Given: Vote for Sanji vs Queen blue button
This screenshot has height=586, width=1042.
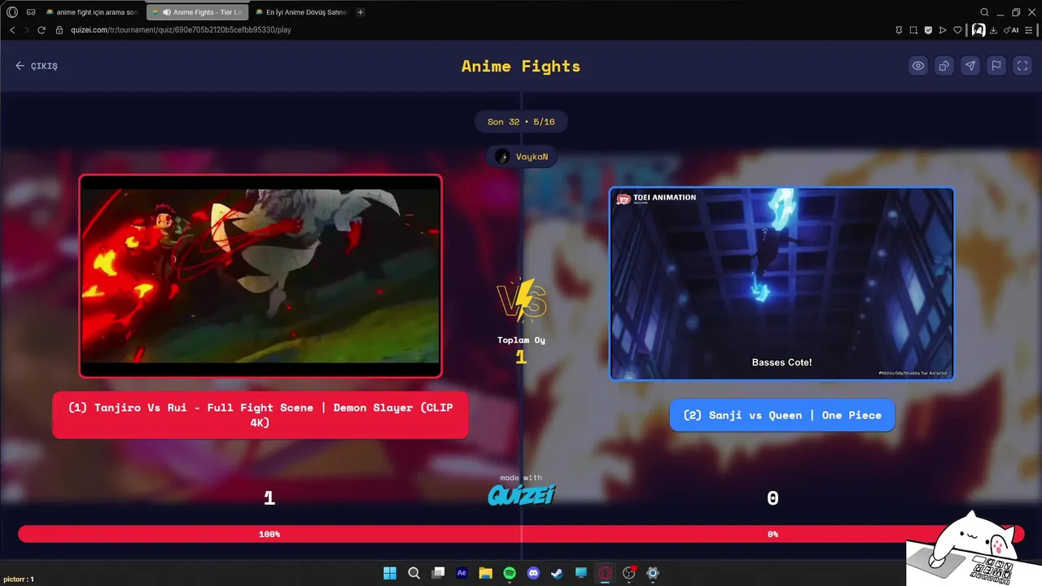Looking at the screenshot, I should 781,415.
